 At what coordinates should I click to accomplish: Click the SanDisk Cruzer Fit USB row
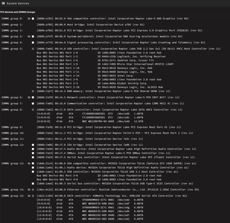coord(95,60)
